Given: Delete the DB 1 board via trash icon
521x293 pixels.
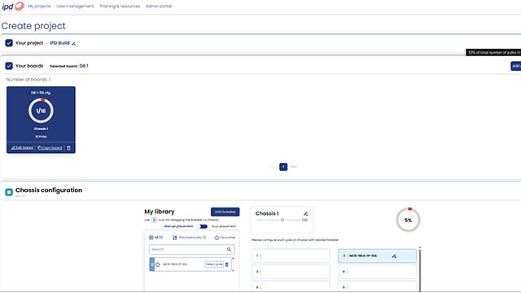Looking at the screenshot, I should click(68, 148).
